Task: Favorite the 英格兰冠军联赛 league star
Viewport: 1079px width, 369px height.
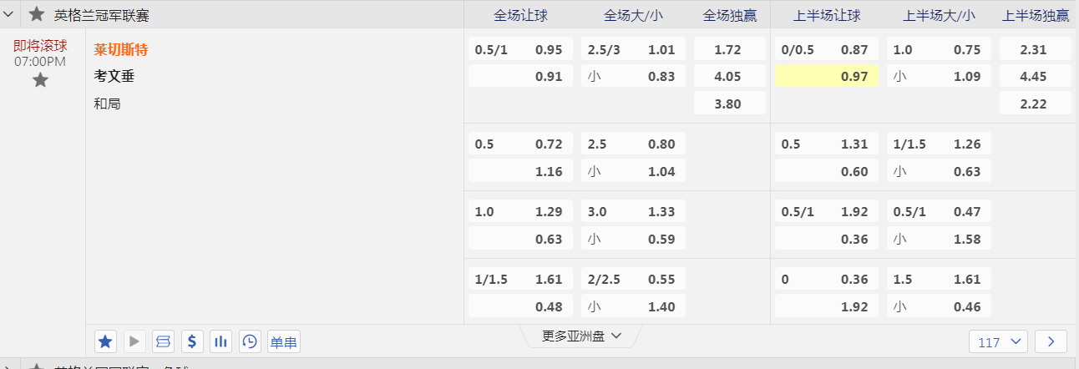Action: click(37, 14)
